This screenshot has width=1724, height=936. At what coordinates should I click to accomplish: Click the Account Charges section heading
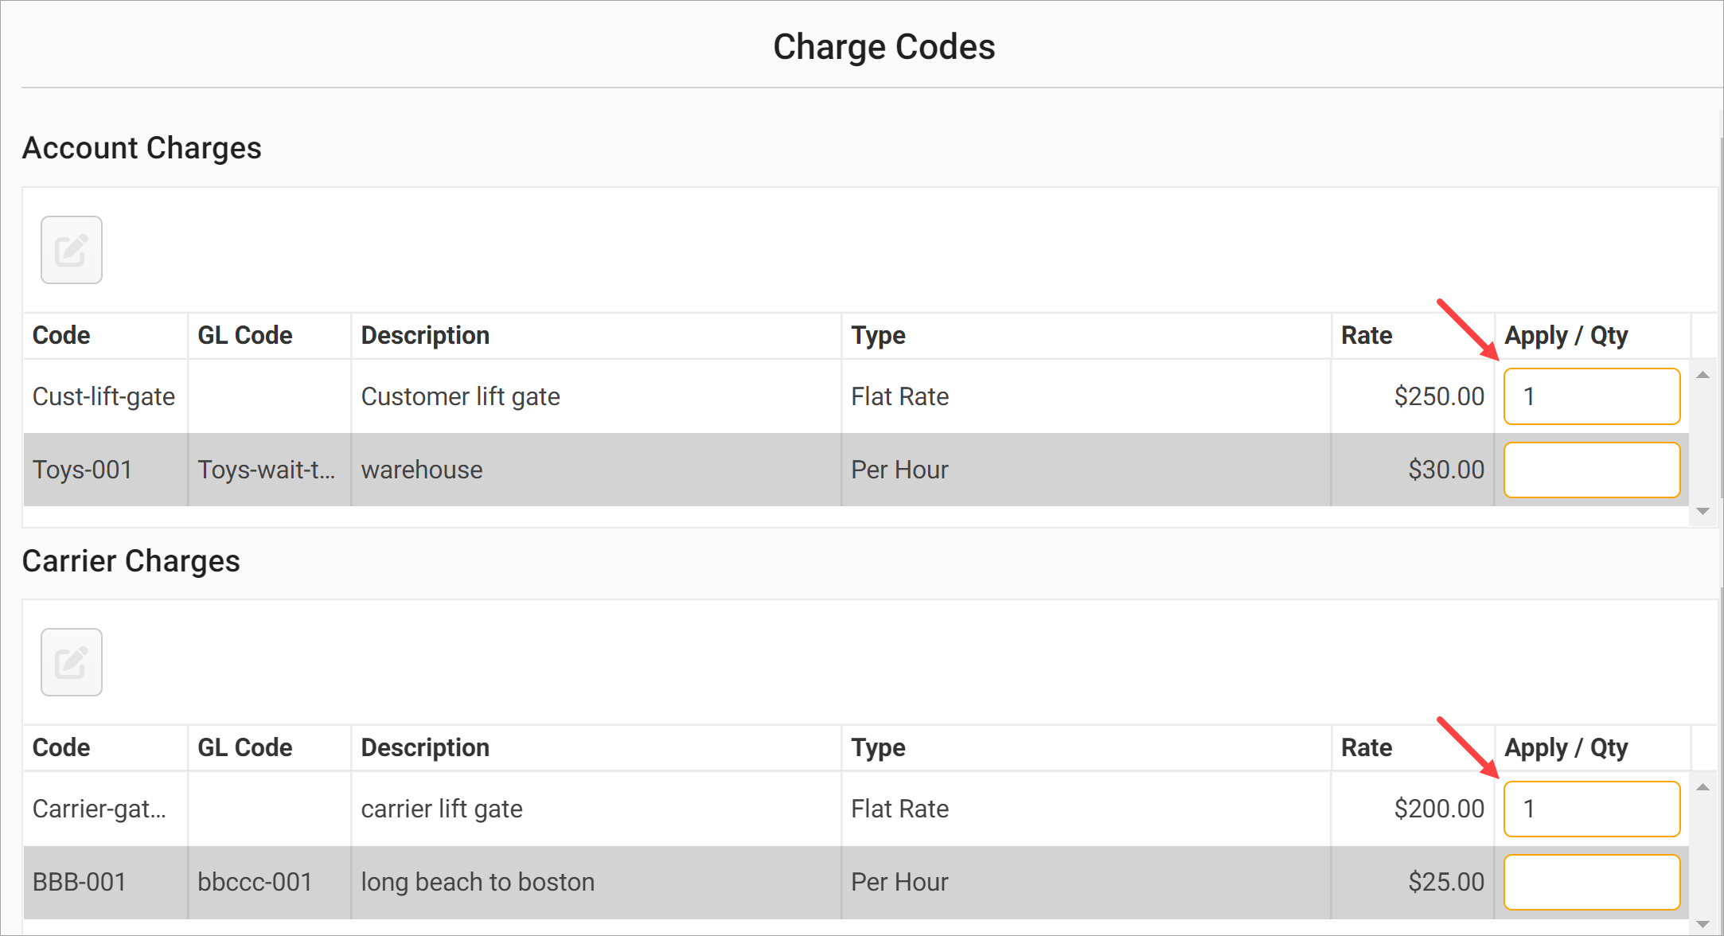142,147
